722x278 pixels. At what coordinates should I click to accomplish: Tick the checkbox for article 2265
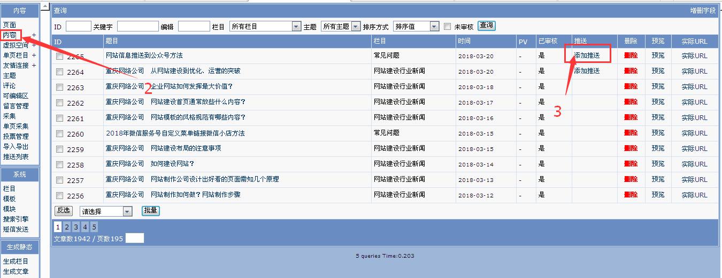point(60,56)
